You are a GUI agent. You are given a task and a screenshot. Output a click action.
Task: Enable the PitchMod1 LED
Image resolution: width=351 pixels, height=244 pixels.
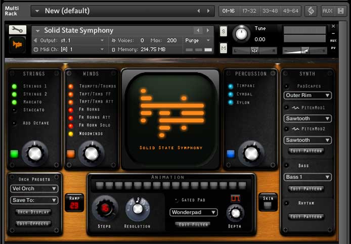pos(287,108)
